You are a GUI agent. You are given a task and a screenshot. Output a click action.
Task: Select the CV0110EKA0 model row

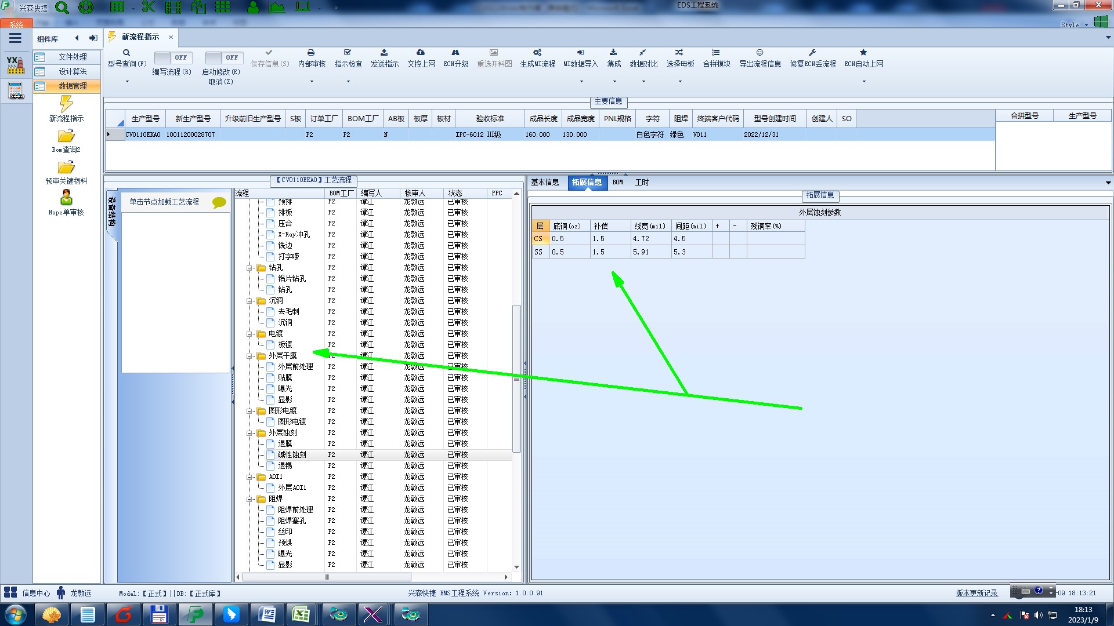(x=550, y=134)
